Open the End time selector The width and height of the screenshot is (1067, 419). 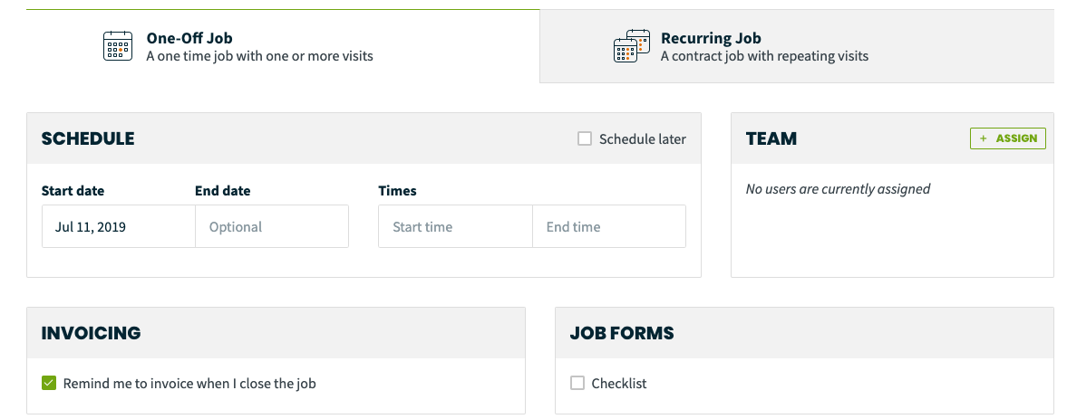(x=609, y=227)
